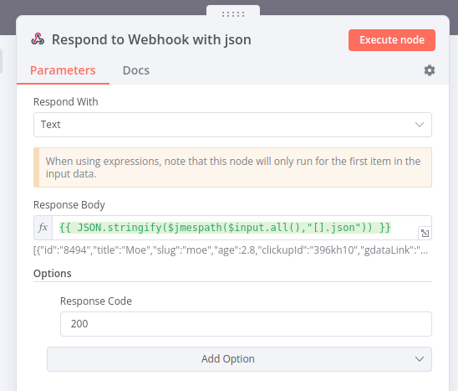Expand the Add Option dropdown
458x391 pixels.
(239, 359)
